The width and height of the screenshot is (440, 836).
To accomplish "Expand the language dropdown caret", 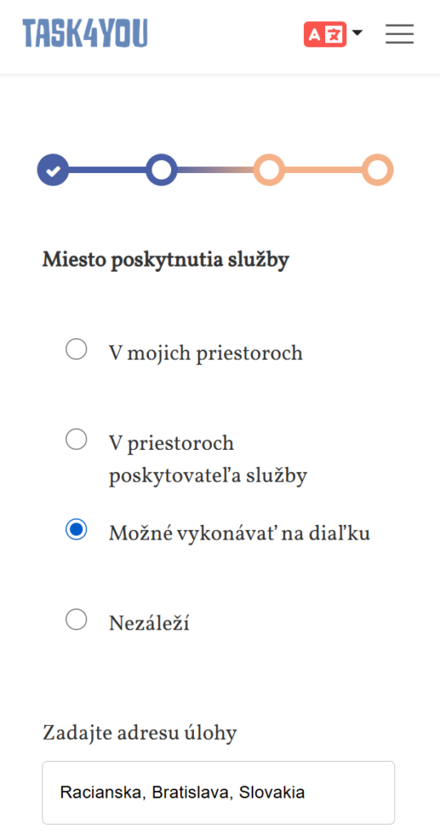I will (358, 33).
